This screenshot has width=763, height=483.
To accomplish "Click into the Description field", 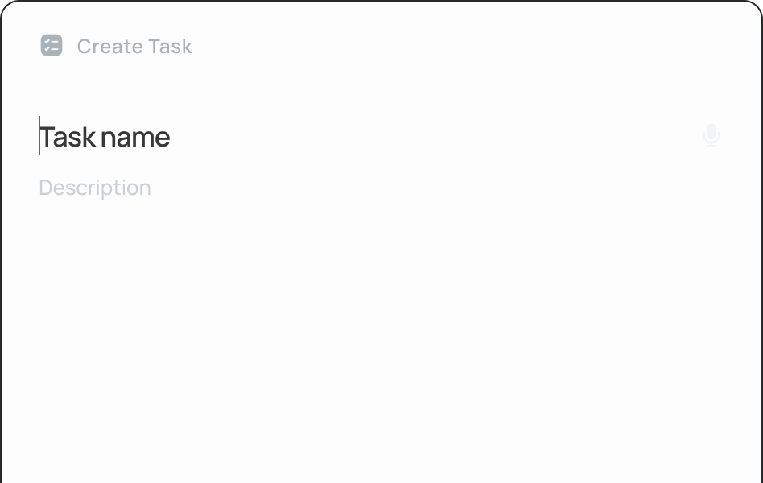I will (x=322, y=188).
